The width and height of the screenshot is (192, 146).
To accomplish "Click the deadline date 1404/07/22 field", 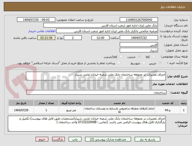I will point(139,38).
